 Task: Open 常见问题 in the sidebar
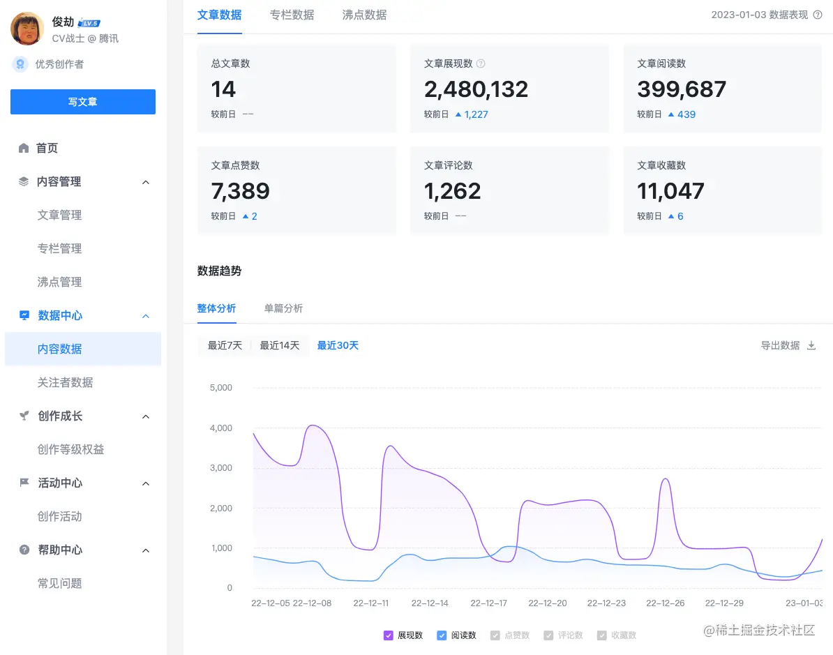click(59, 583)
